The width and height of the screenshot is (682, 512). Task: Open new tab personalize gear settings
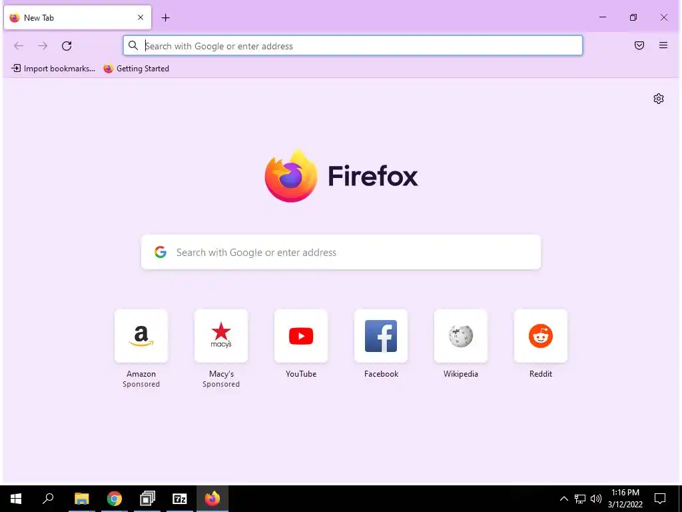coord(659,99)
